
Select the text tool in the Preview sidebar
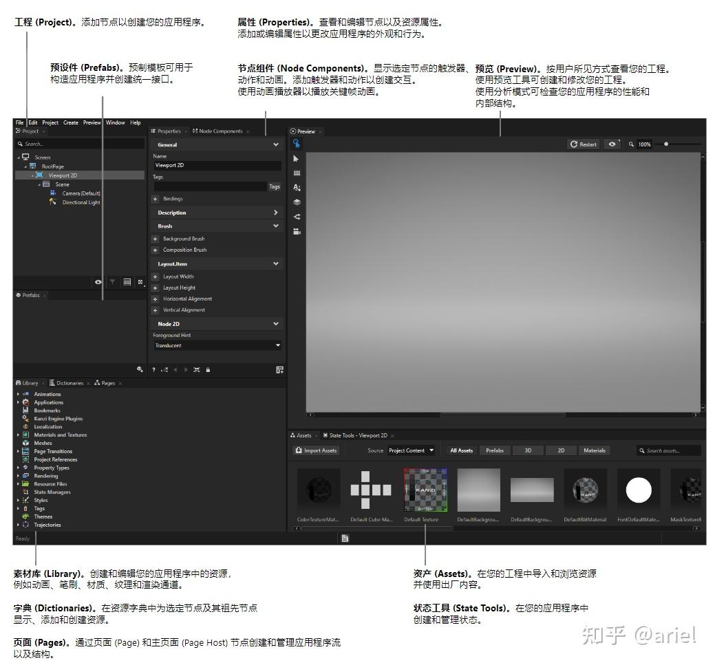coord(297,187)
